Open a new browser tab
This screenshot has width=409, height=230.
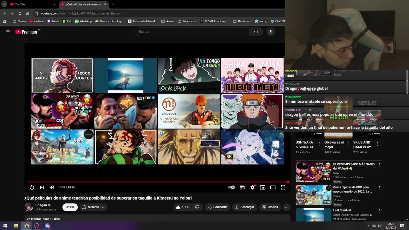[x=113, y=4]
